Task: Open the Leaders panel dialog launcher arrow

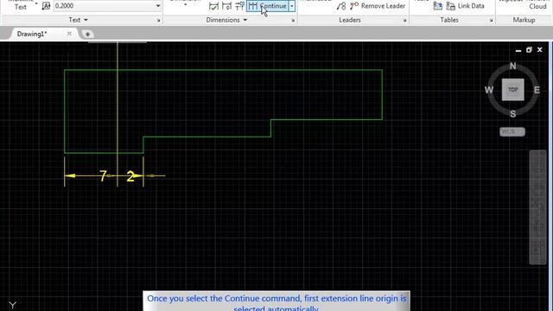Action: (x=404, y=21)
